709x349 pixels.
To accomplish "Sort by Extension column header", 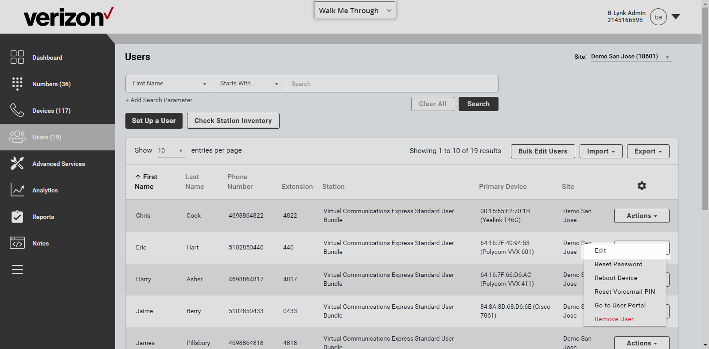I will [297, 187].
